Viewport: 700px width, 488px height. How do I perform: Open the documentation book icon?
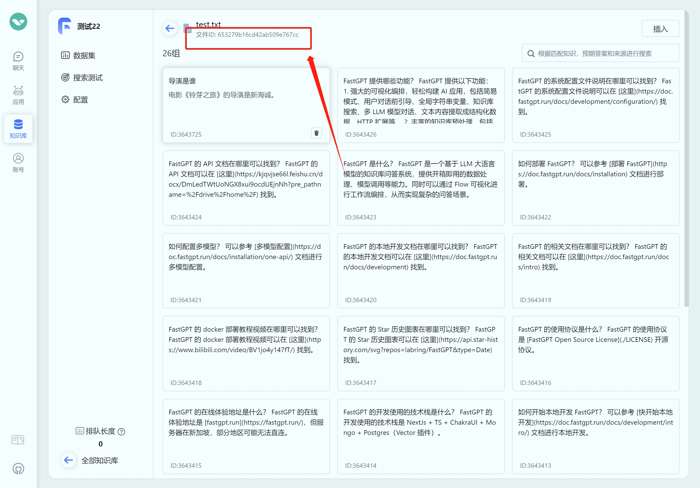[18, 439]
